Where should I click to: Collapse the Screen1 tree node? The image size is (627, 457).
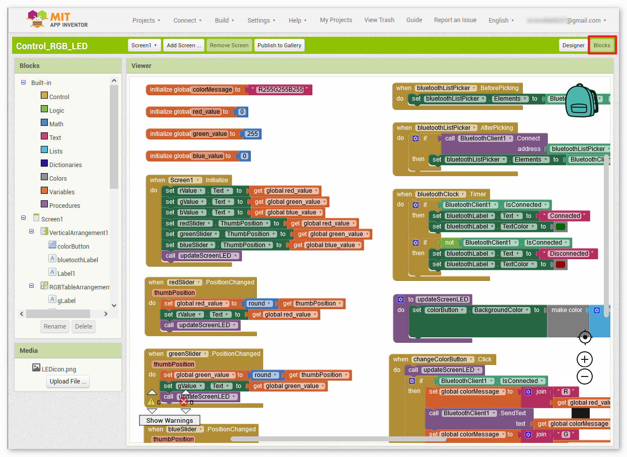tap(24, 218)
